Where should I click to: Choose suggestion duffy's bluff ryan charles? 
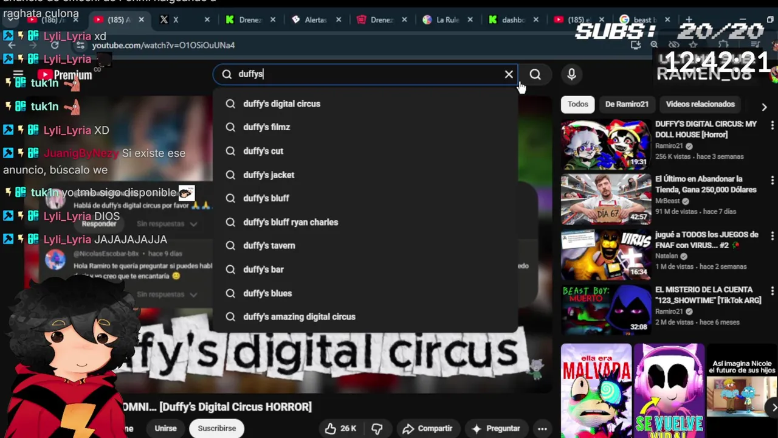[x=365, y=222]
